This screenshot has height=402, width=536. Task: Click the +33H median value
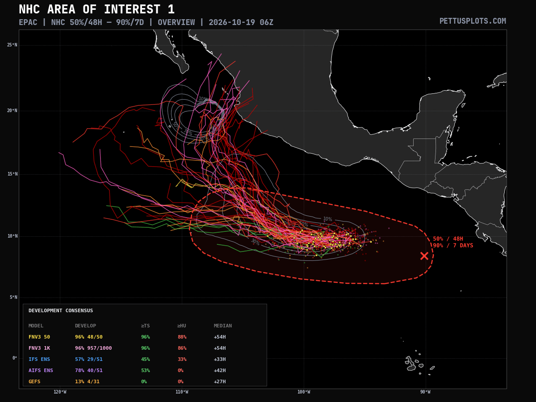pyautogui.click(x=220, y=360)
